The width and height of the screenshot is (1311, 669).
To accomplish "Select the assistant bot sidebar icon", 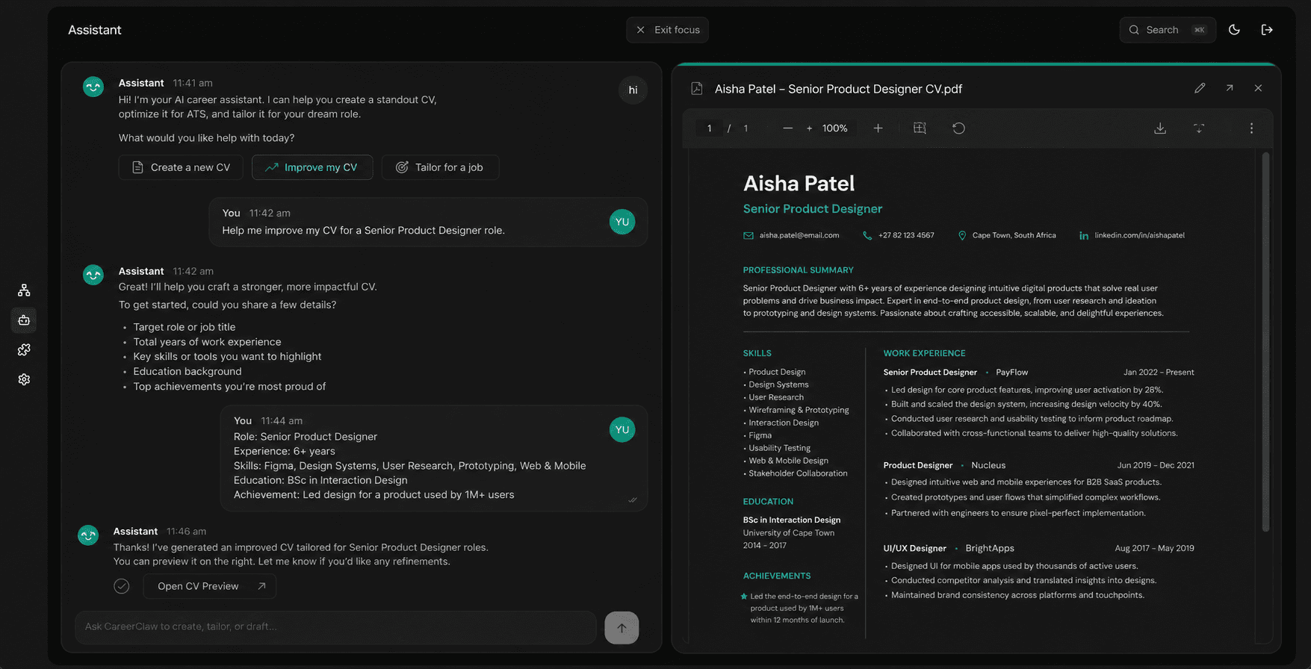I will pyautogui.click(x=24, y=320).
